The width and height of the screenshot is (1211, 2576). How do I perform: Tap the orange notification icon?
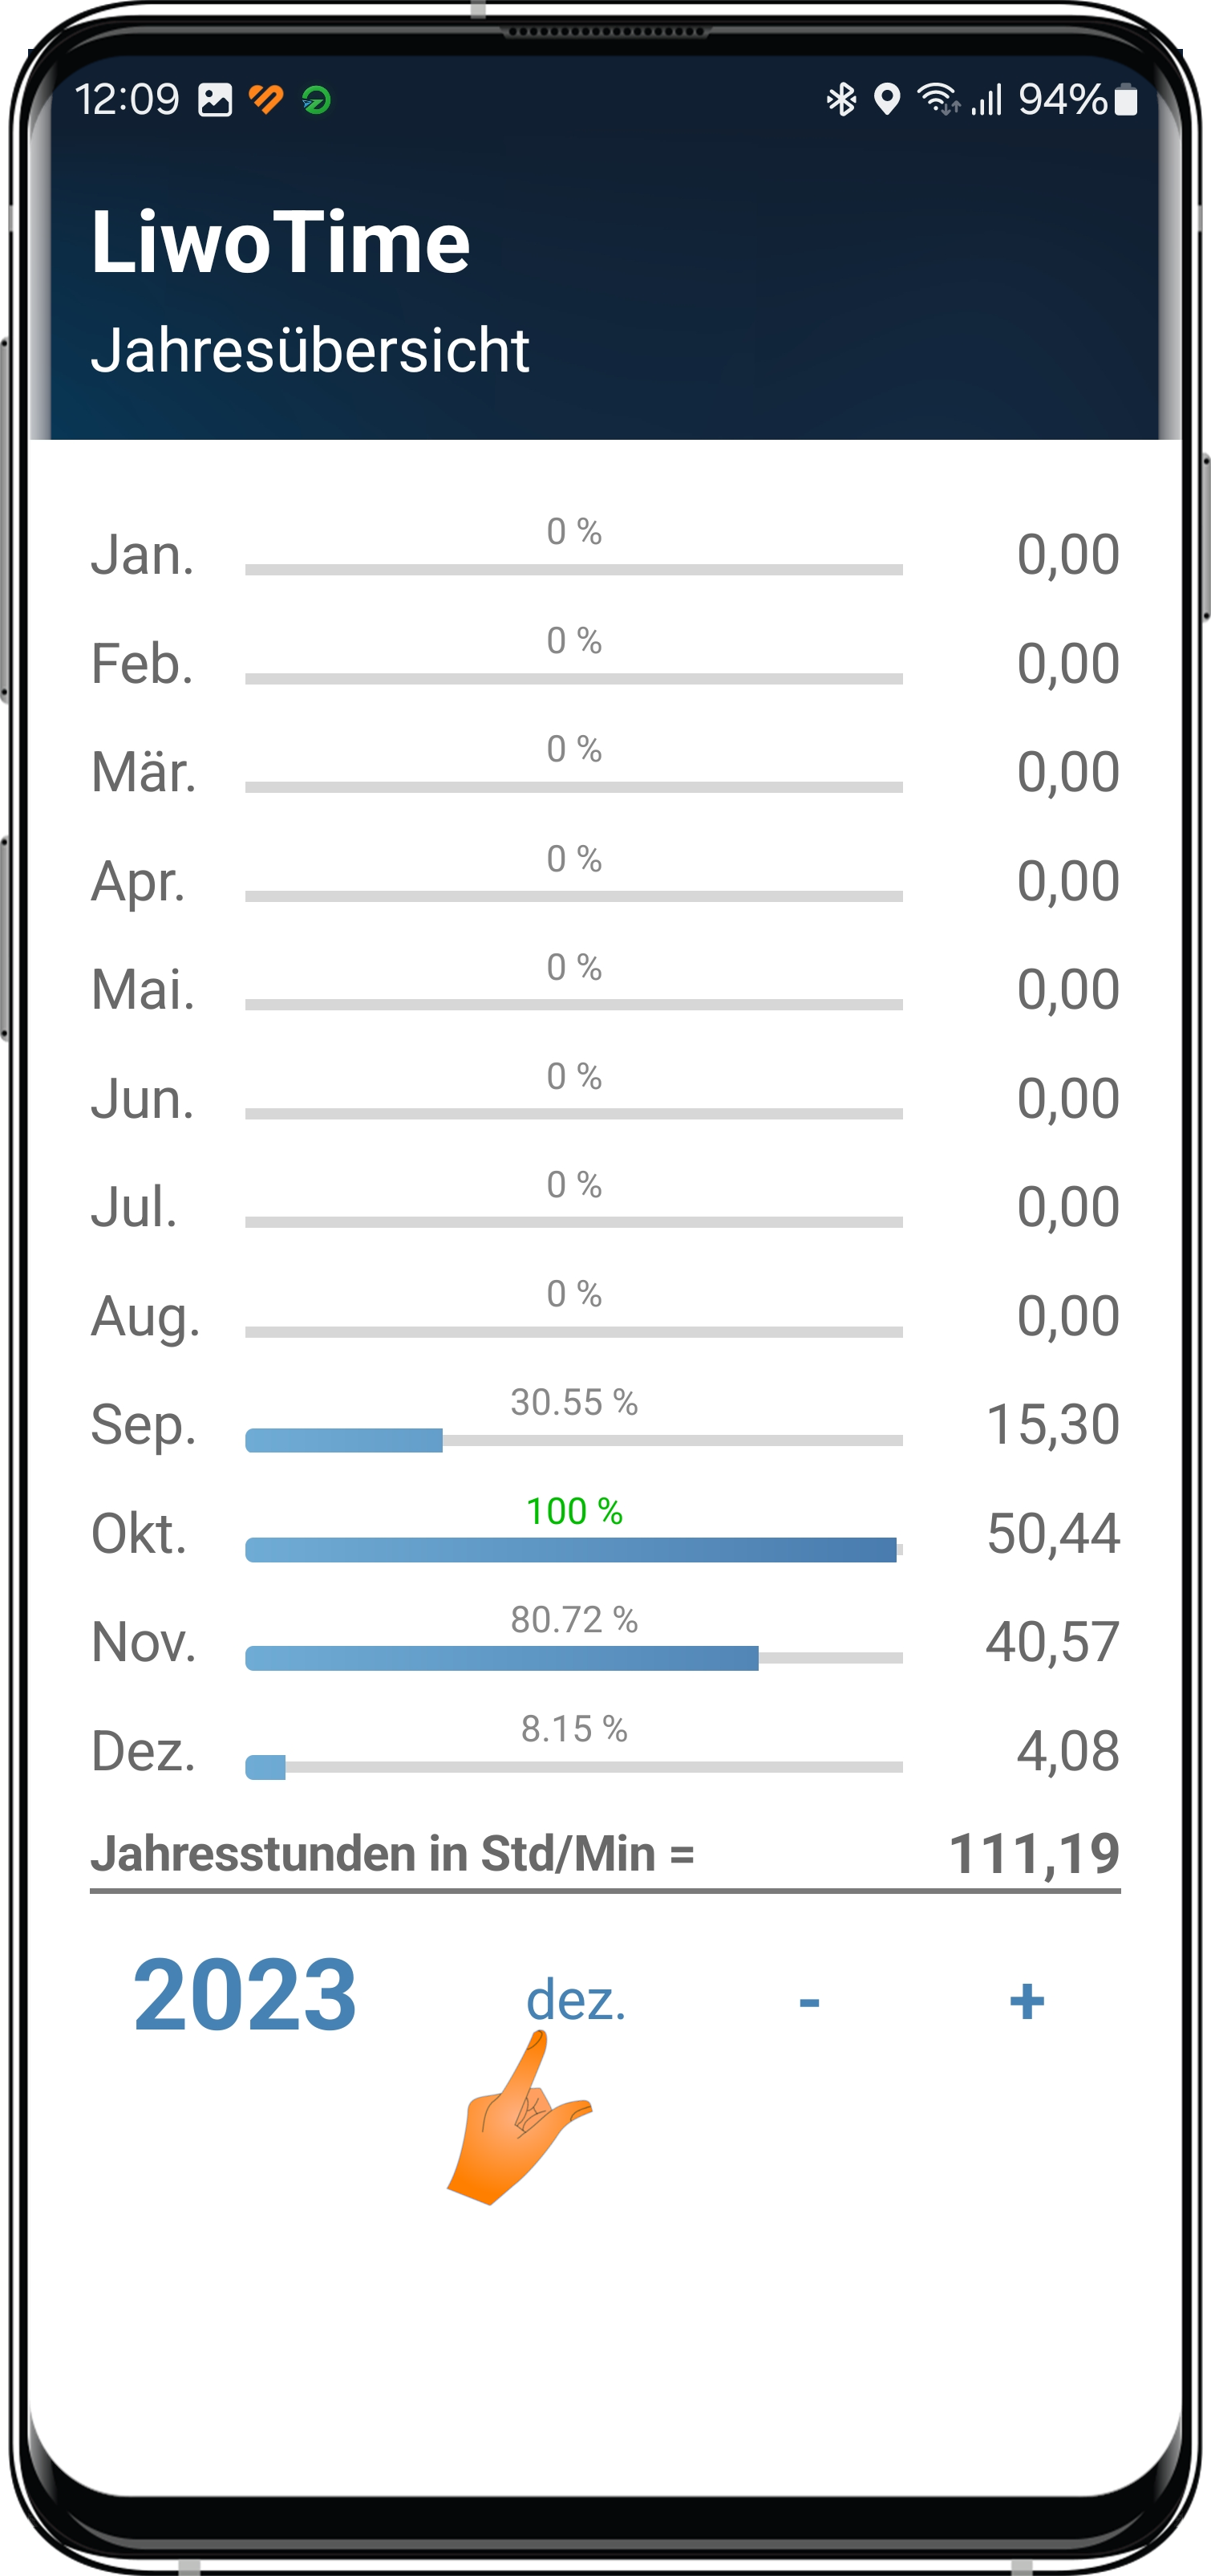coord(265,100)
